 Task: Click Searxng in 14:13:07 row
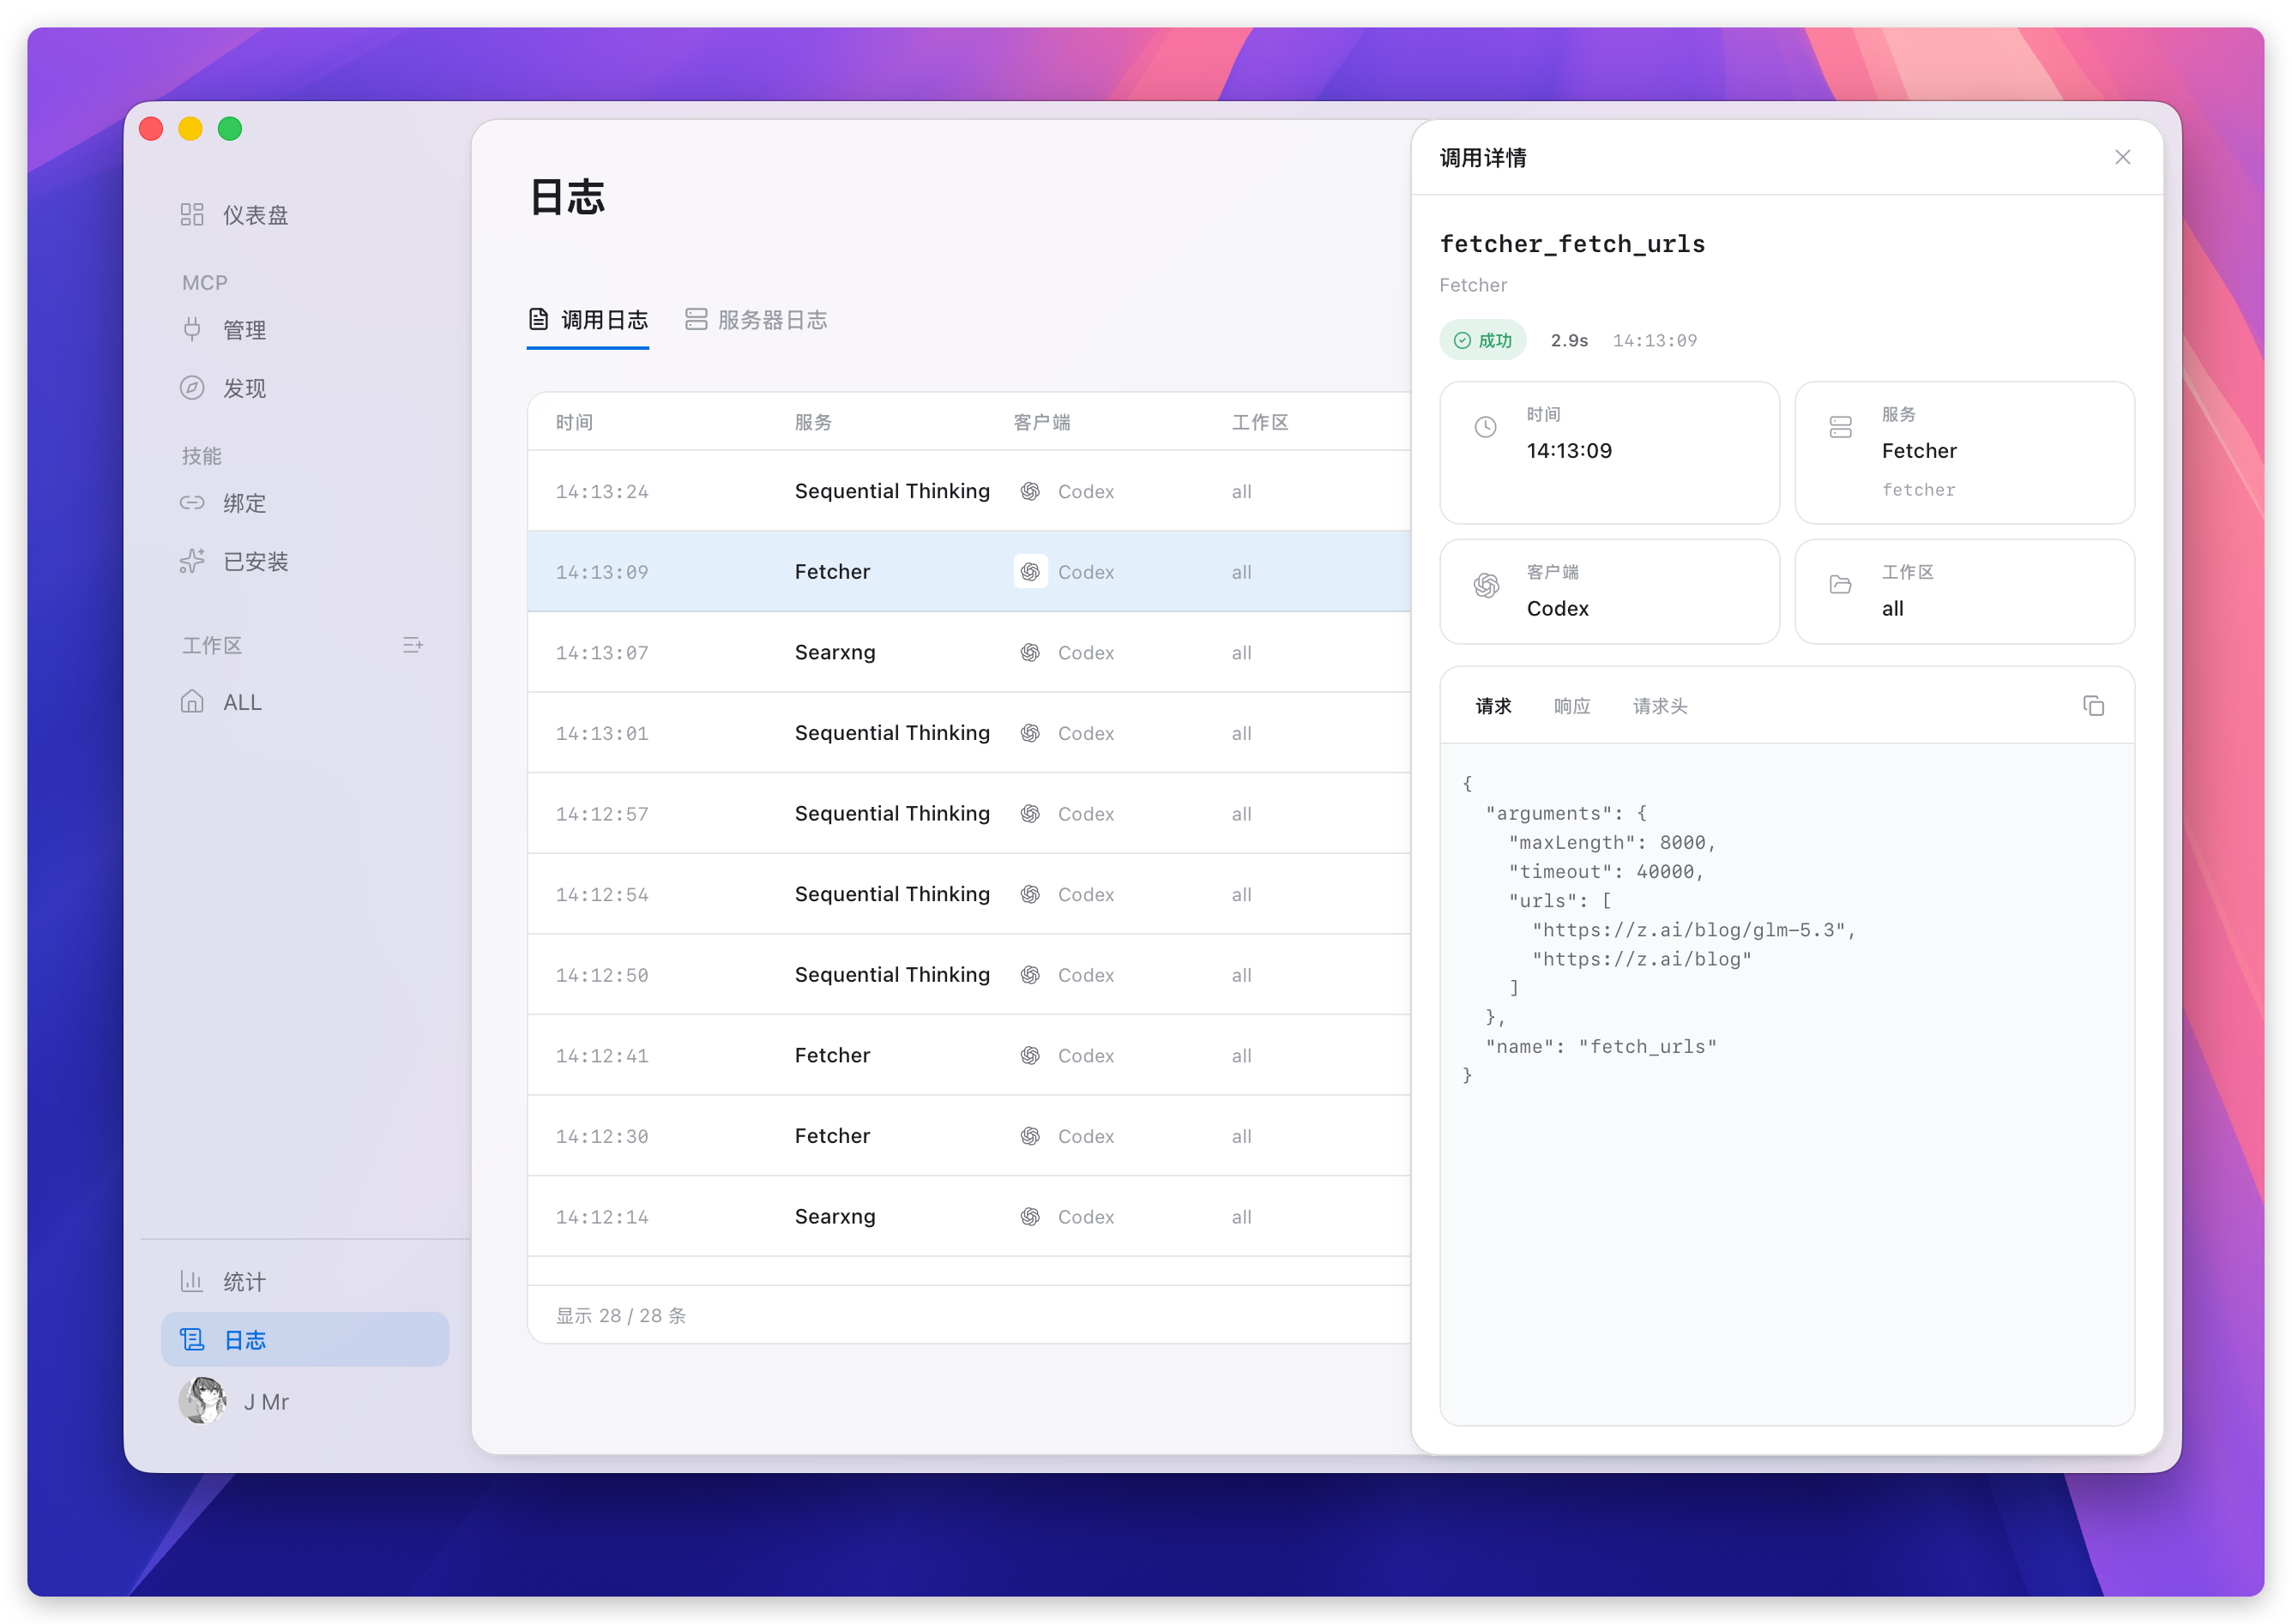coord(835,652)
